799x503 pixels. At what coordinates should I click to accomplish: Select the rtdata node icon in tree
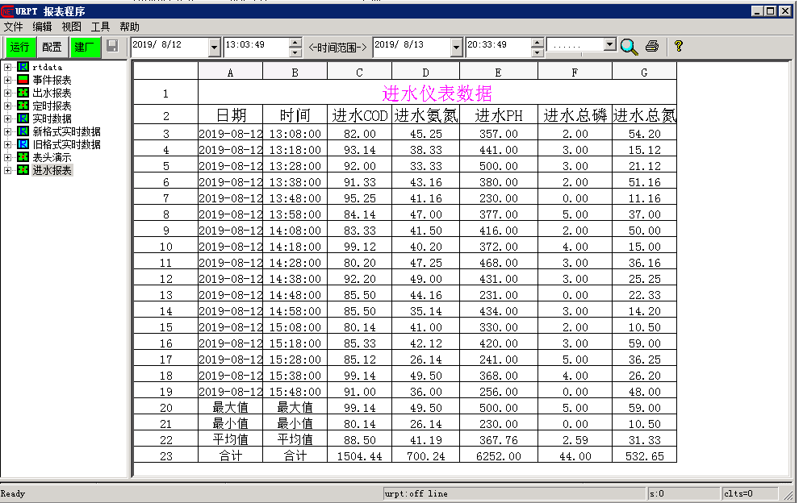tap(23, 67)
